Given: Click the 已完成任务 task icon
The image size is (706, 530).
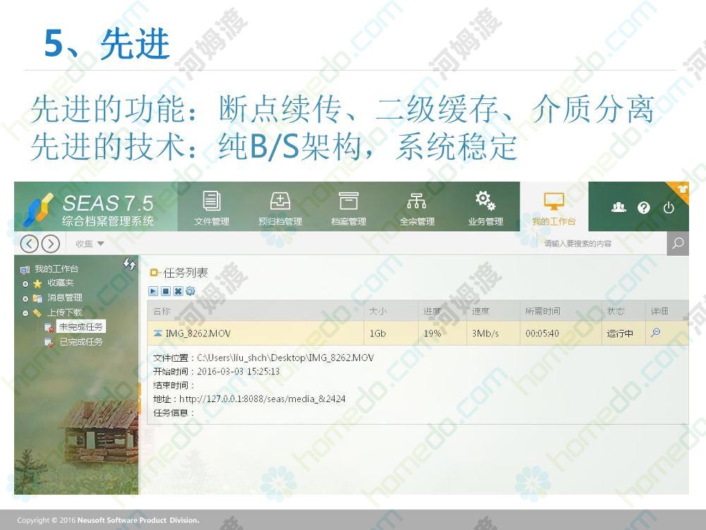Looking at the screenshot, I should 49,343.
